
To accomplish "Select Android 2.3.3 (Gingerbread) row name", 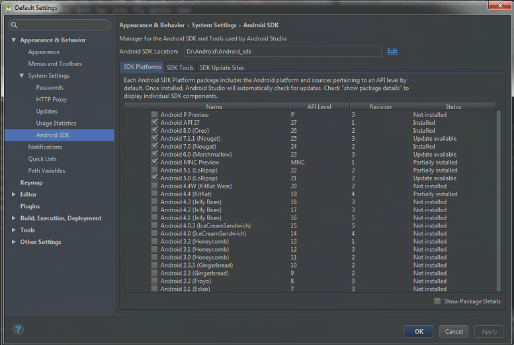I will (196, 265).
